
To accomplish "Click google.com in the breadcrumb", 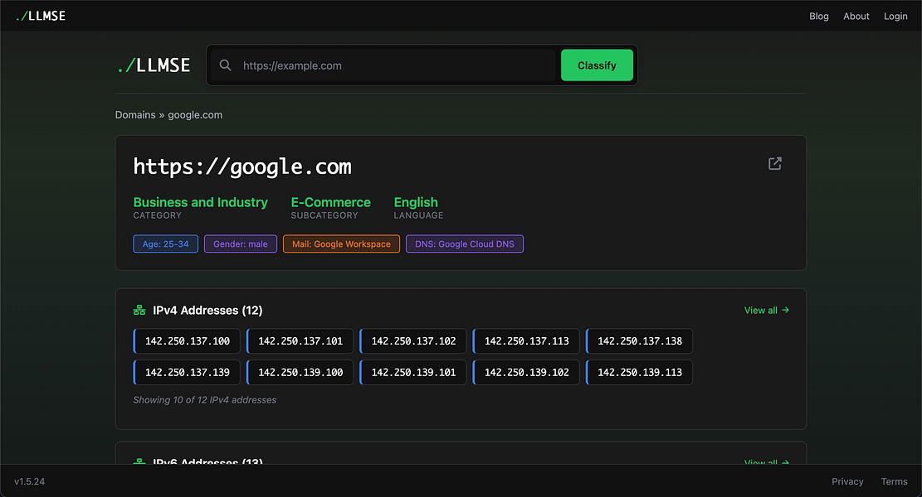I will (195, 115).
